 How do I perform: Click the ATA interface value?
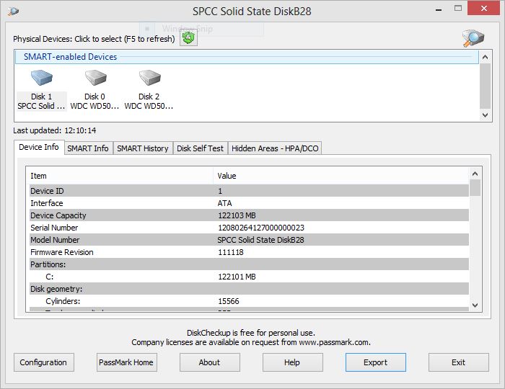(224, 203)
